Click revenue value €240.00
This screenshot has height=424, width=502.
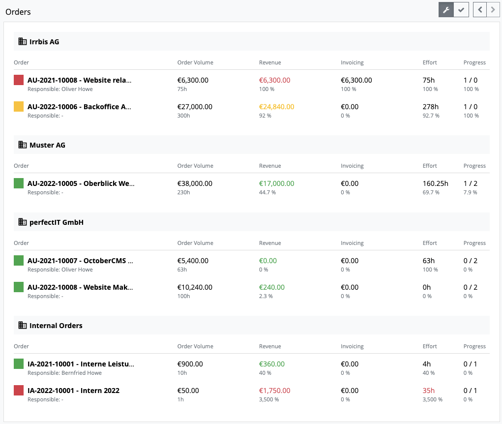tap(272, 287)
